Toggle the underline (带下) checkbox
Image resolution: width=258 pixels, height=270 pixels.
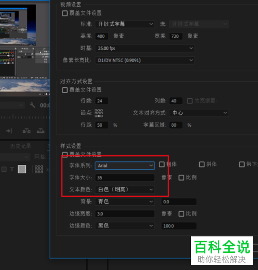click(241, 164)
